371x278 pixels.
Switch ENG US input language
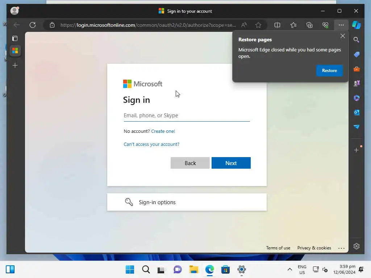(302, 269)
